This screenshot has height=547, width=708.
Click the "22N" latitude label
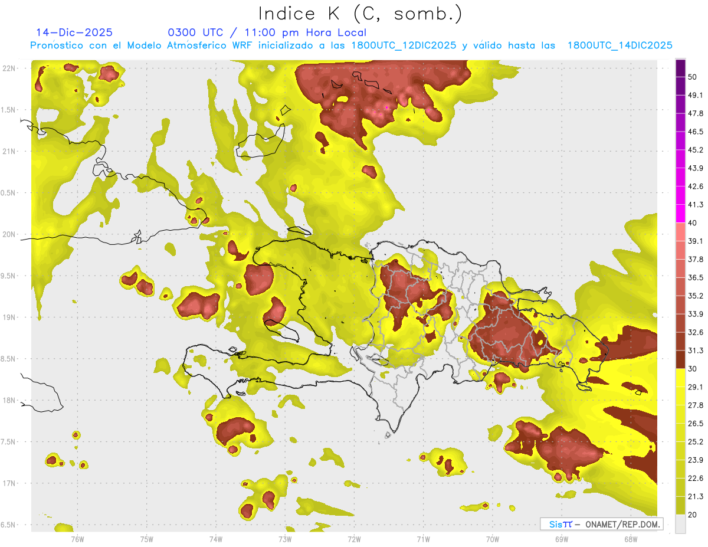10,68
